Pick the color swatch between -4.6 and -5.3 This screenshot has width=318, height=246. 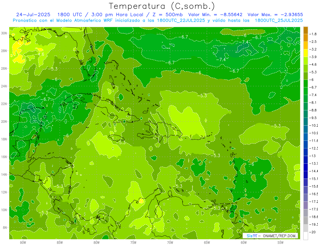pos(306,68)
